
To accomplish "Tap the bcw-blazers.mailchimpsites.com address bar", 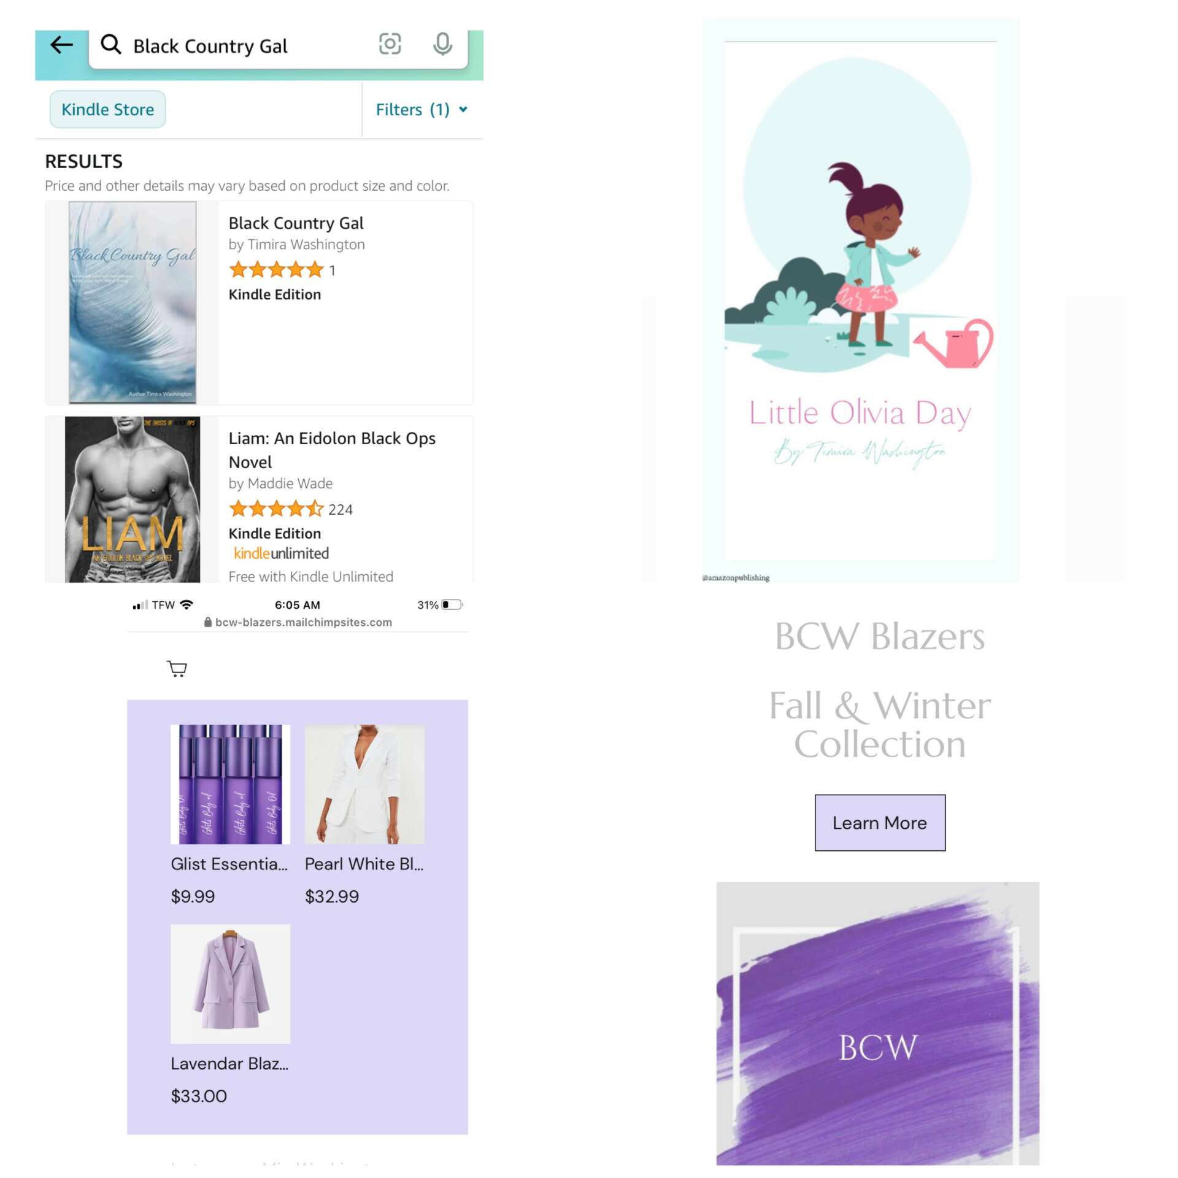I will click(x=298, y=622).
